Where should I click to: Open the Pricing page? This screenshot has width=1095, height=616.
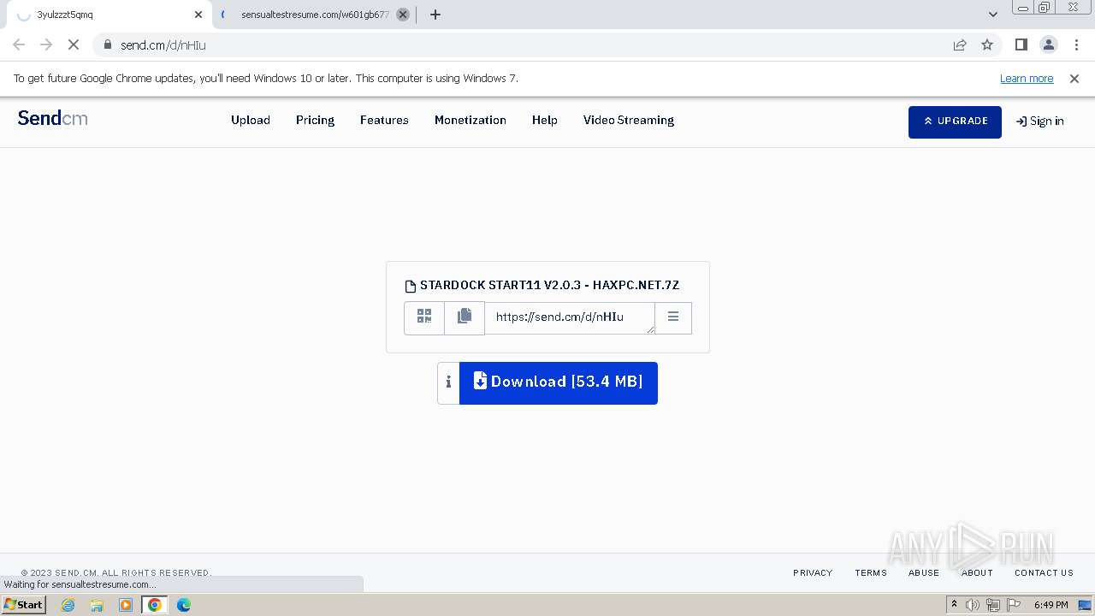315,120
